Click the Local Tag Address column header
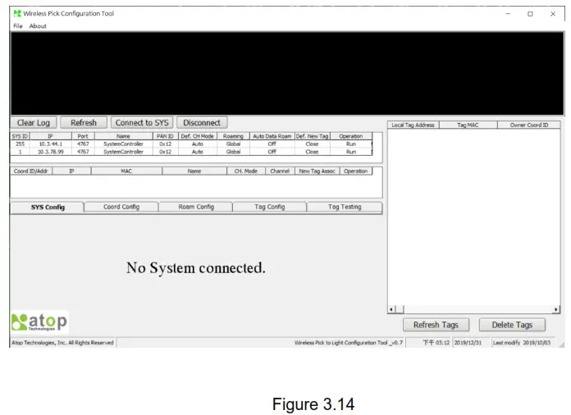 click(x=413, y=125)
